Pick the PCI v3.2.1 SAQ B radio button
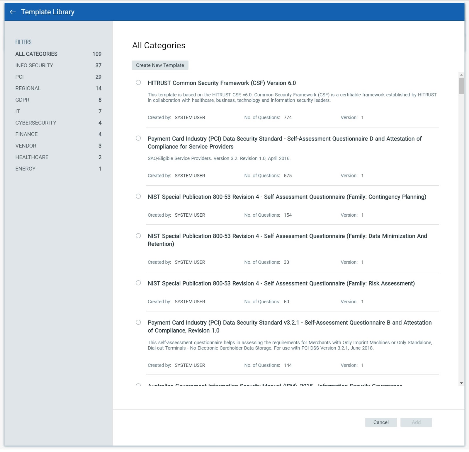 tap(138, 322)
